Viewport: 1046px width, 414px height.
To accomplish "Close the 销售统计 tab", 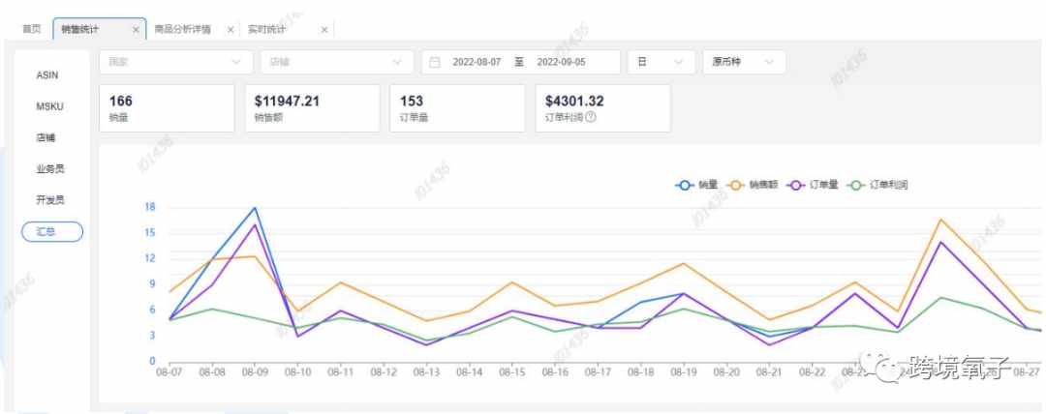I will (x=137, y=30).
